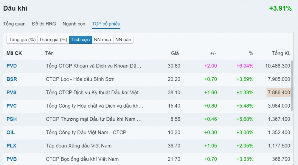Select the TOP cổ phiếu tab
The image size is (298, 165).
[106, 24]
